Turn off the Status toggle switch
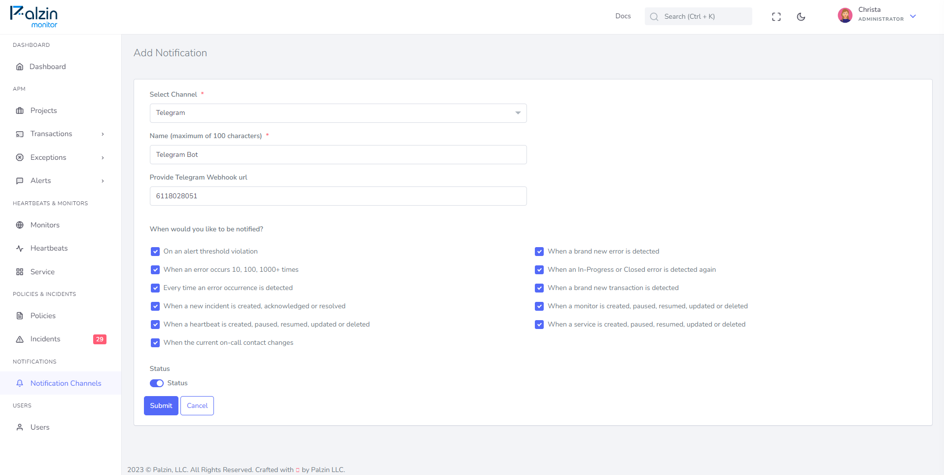 (157, 383)
